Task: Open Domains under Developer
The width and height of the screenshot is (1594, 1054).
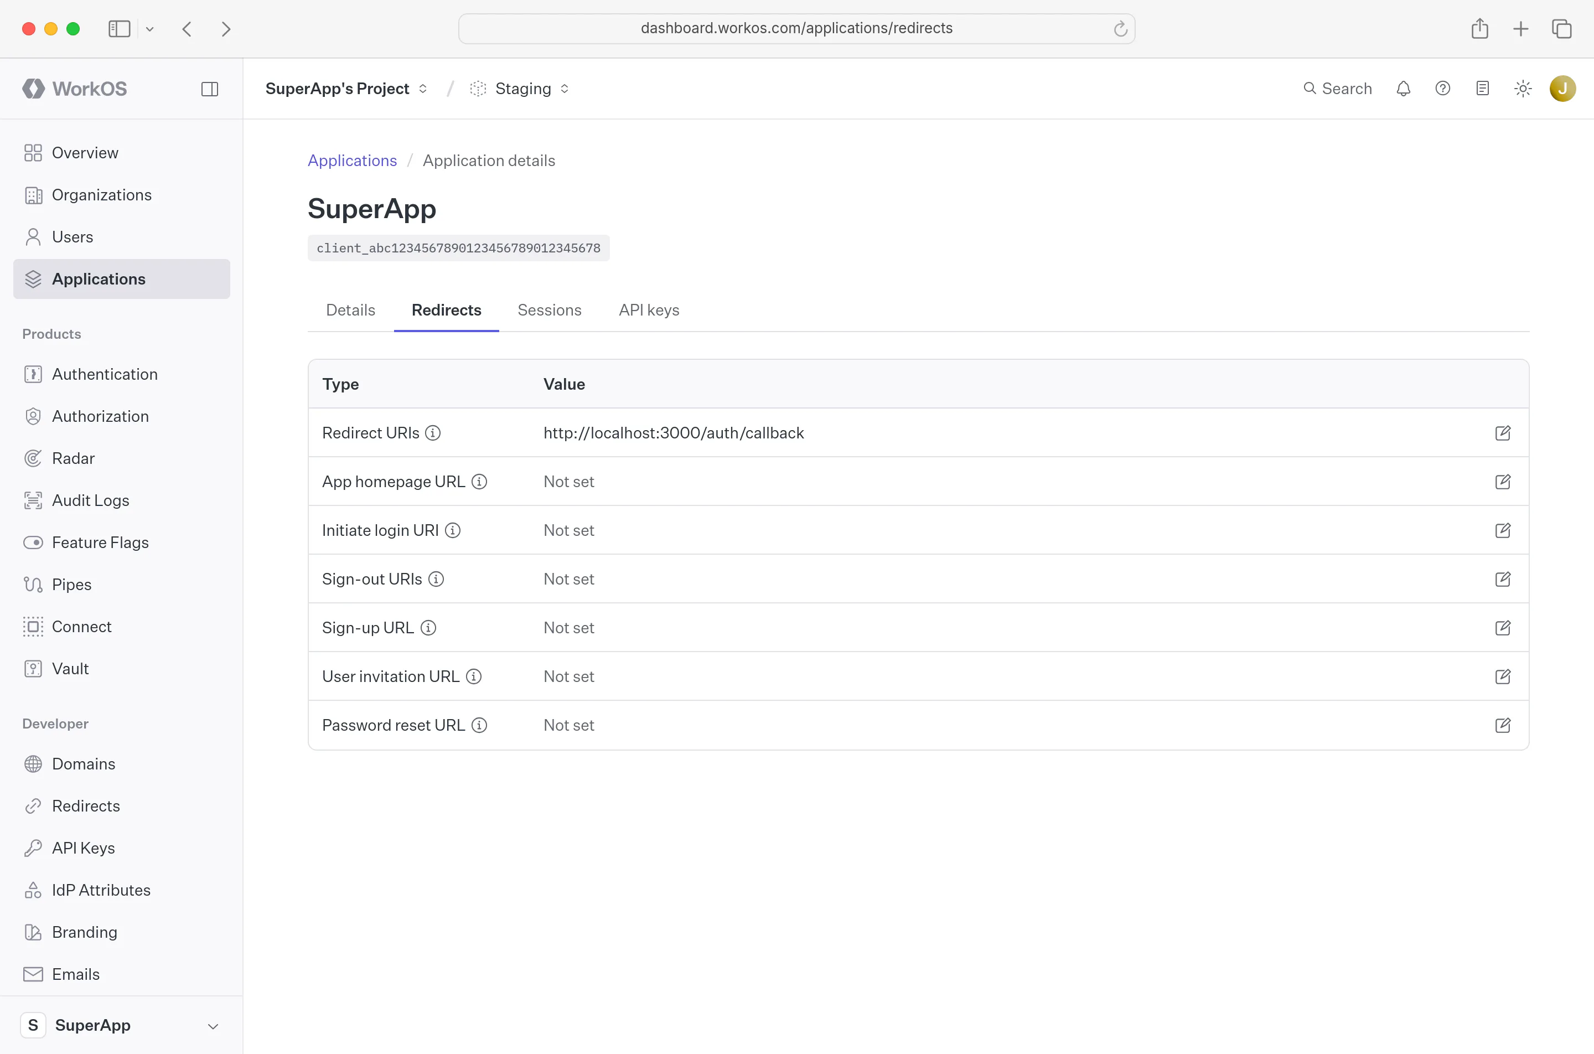Action: tap(121, 763)
